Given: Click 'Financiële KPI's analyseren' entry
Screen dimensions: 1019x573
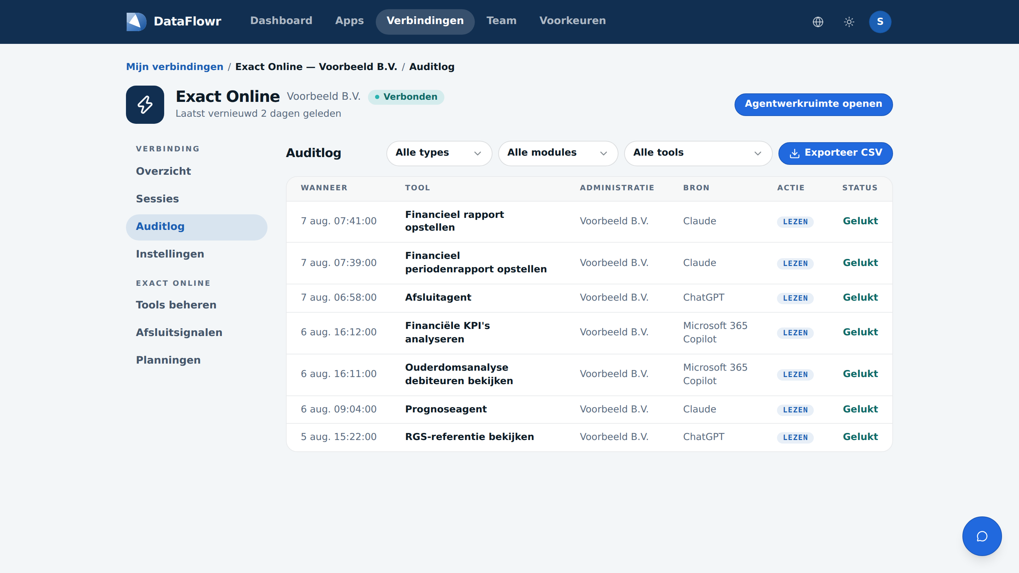Looking at the screenshot, I should (x=447, y=332).
